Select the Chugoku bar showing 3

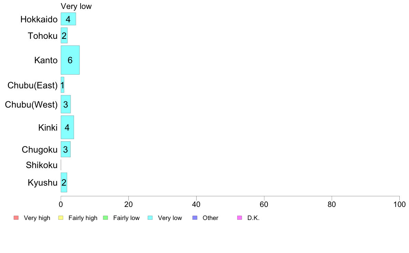click(65, 149)
